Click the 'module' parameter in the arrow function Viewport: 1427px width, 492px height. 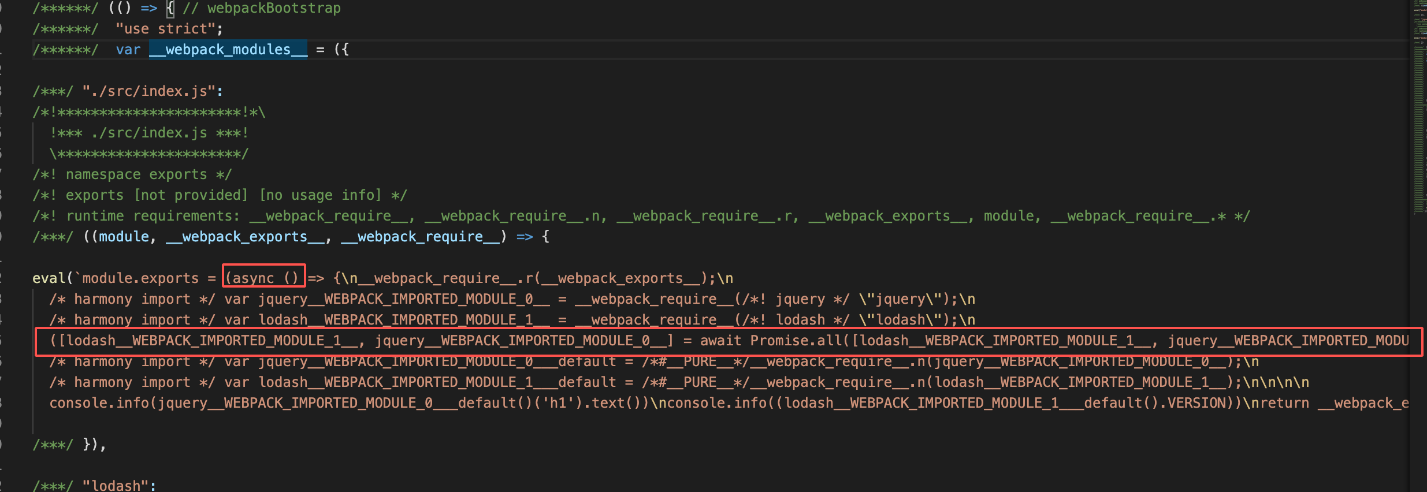pyautogui.click(x=124, y=237)
